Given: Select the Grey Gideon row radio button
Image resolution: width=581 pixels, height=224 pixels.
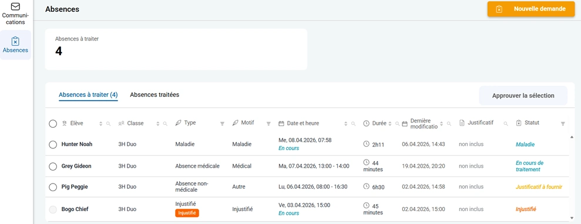Looking at the screenshot, I should click(53, 167).
